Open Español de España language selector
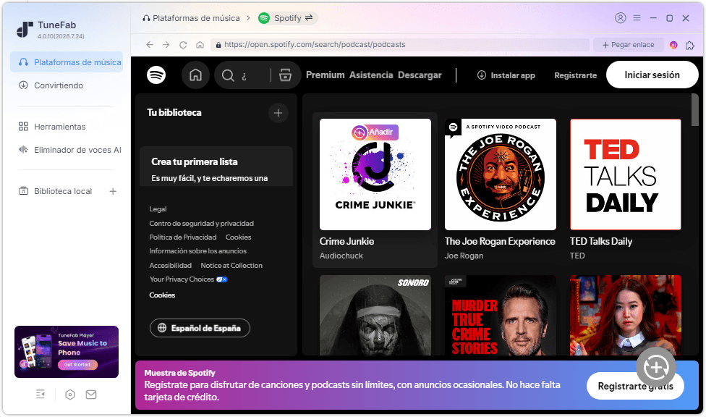The image size is (706, 417). pyautogui.click(x=200, y=328)
